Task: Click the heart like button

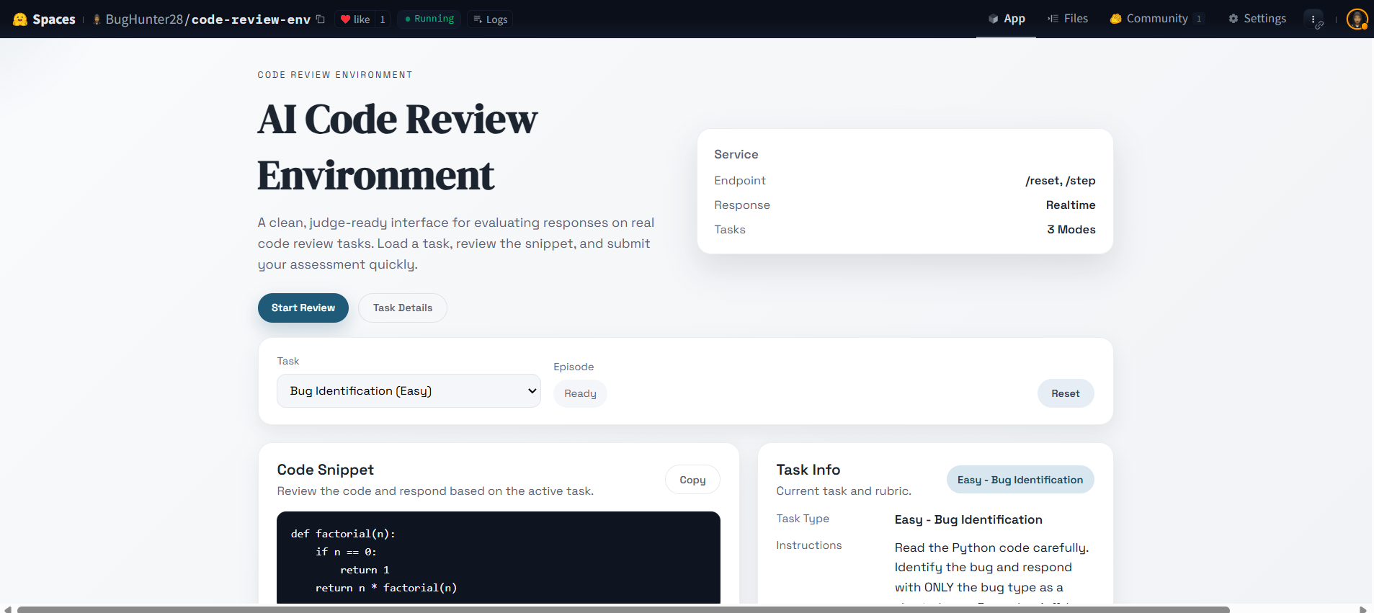Action: [354, 19]
